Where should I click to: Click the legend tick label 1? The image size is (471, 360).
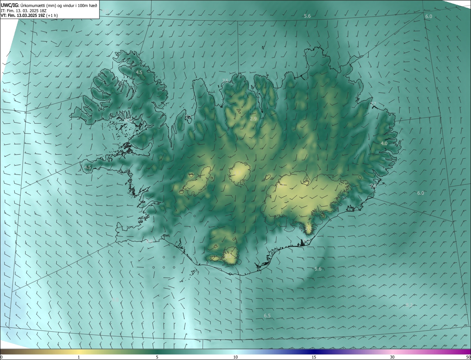pyautogui.click(x=79, y=357)
